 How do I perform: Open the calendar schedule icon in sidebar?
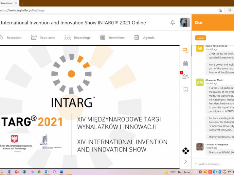click(x=185, y=63)
